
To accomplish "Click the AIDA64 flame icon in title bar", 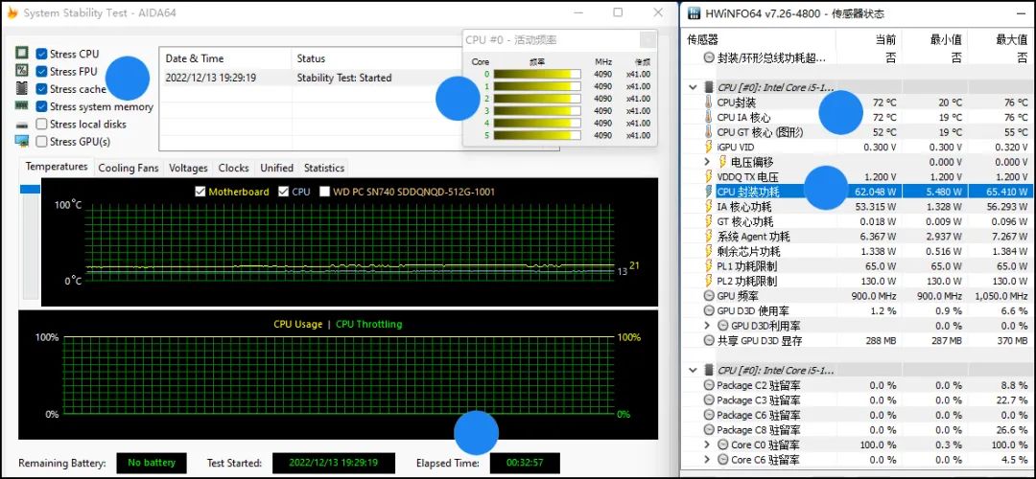I will tap(12, 13).
